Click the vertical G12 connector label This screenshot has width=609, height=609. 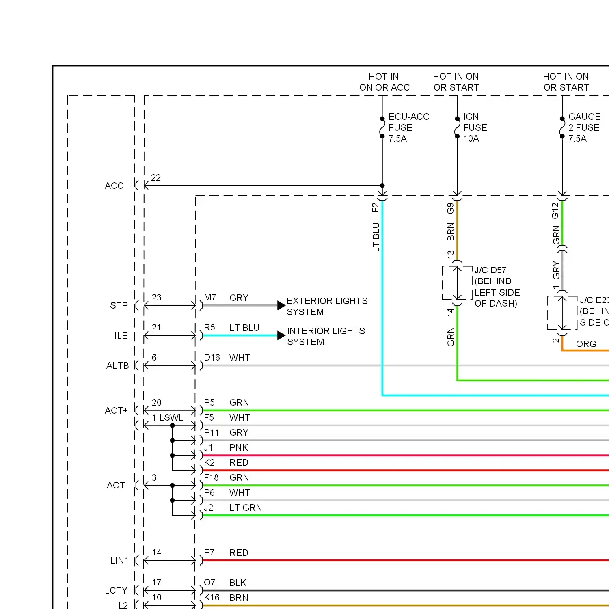click(555, 211)
